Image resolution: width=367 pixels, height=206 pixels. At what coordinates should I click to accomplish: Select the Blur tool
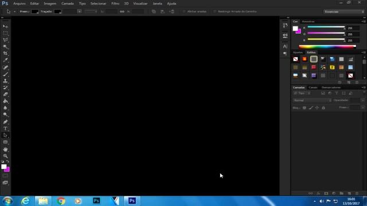[x=5, y=108]
